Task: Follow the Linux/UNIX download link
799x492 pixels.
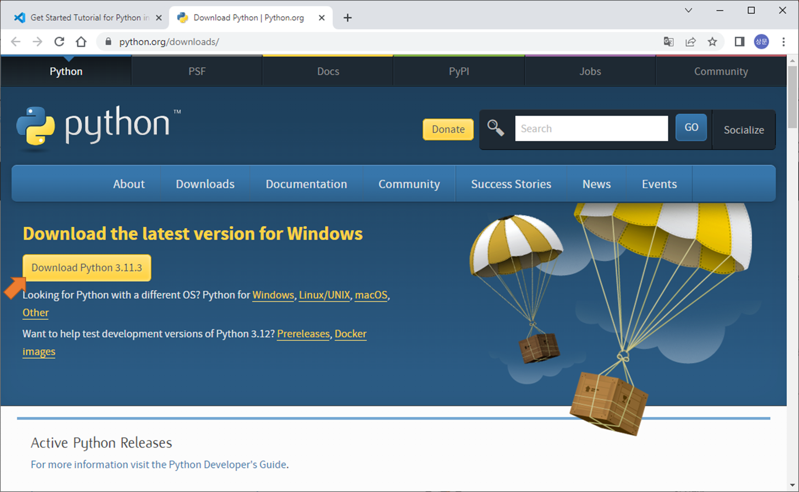Action: click(x=325, y=295)
